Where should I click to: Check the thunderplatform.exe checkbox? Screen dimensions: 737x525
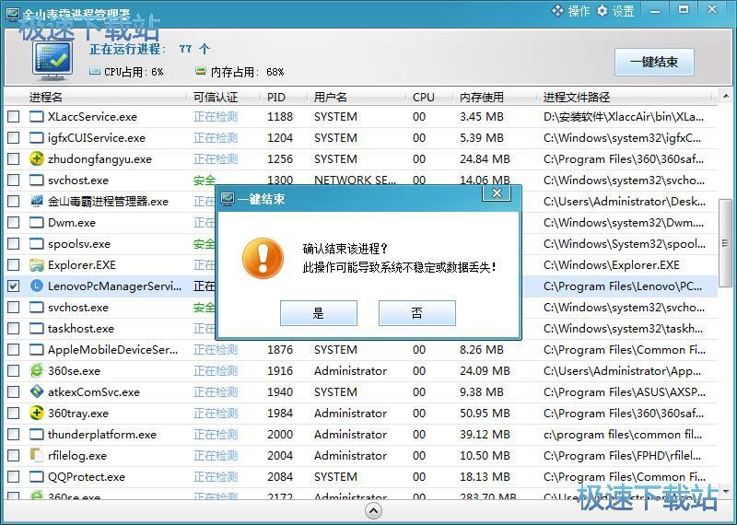(x=14, y=434)
